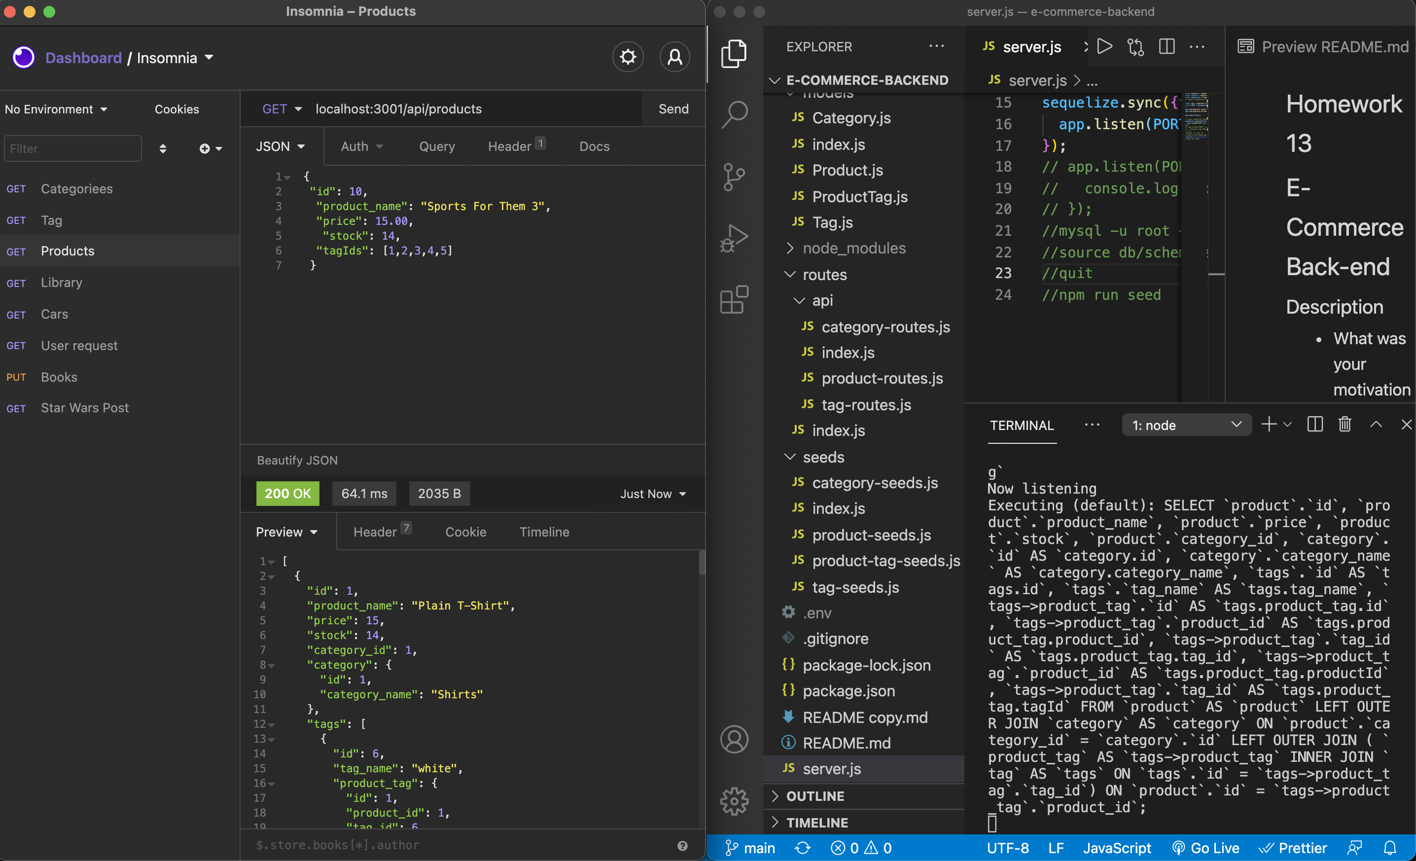Toggle the request sort order arrows
1416x861 pixels.
pyautogui.click(x=163, y=148)
